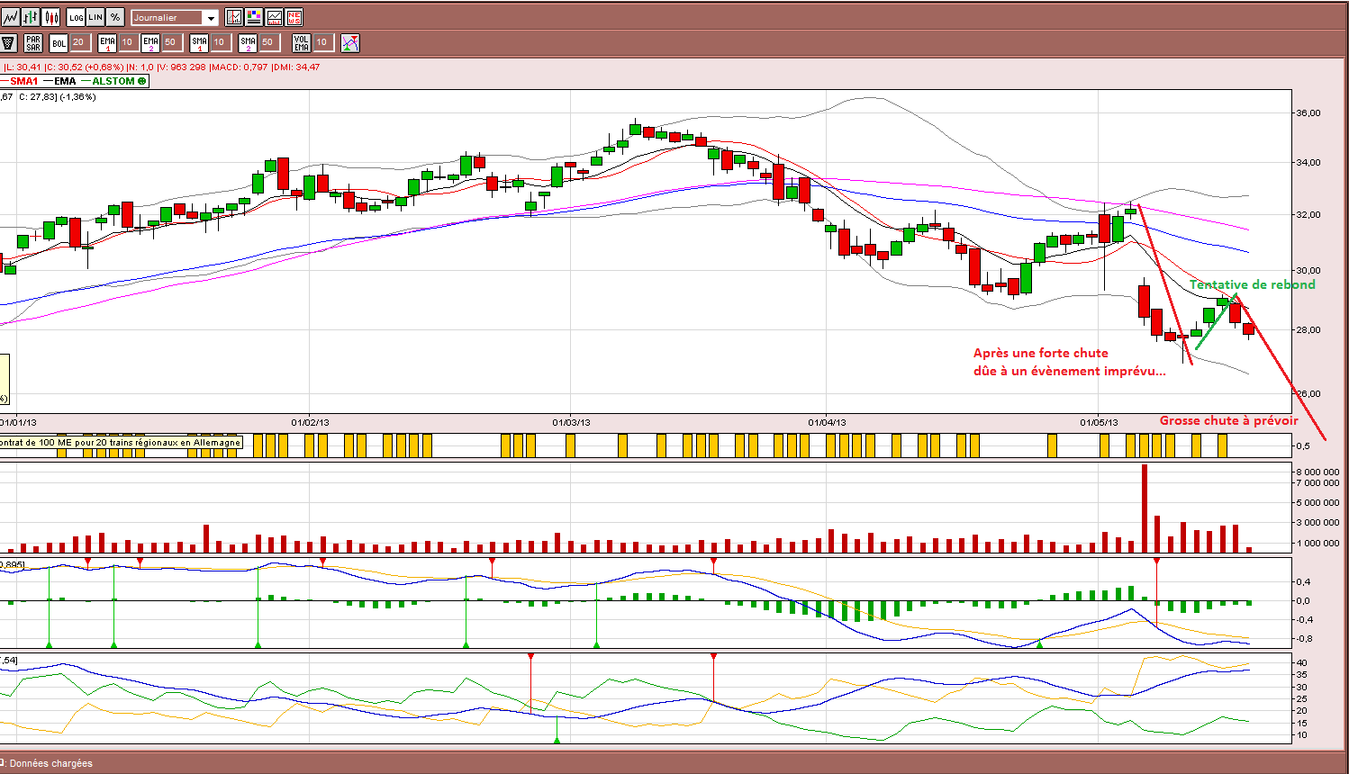Click the 34,00 price axis label
Viewport: 1349px width, 774px height.
(x=1308, y=163)
